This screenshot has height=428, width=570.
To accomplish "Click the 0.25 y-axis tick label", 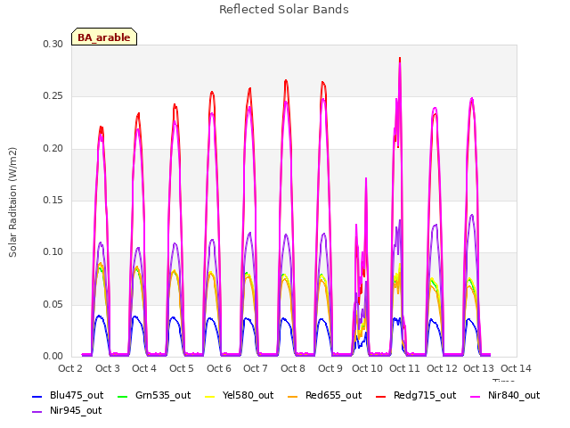I will (53, 96).
